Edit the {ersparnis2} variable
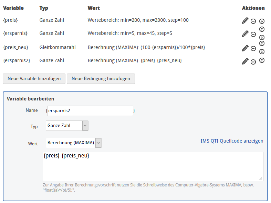 (x=245, y=61)
